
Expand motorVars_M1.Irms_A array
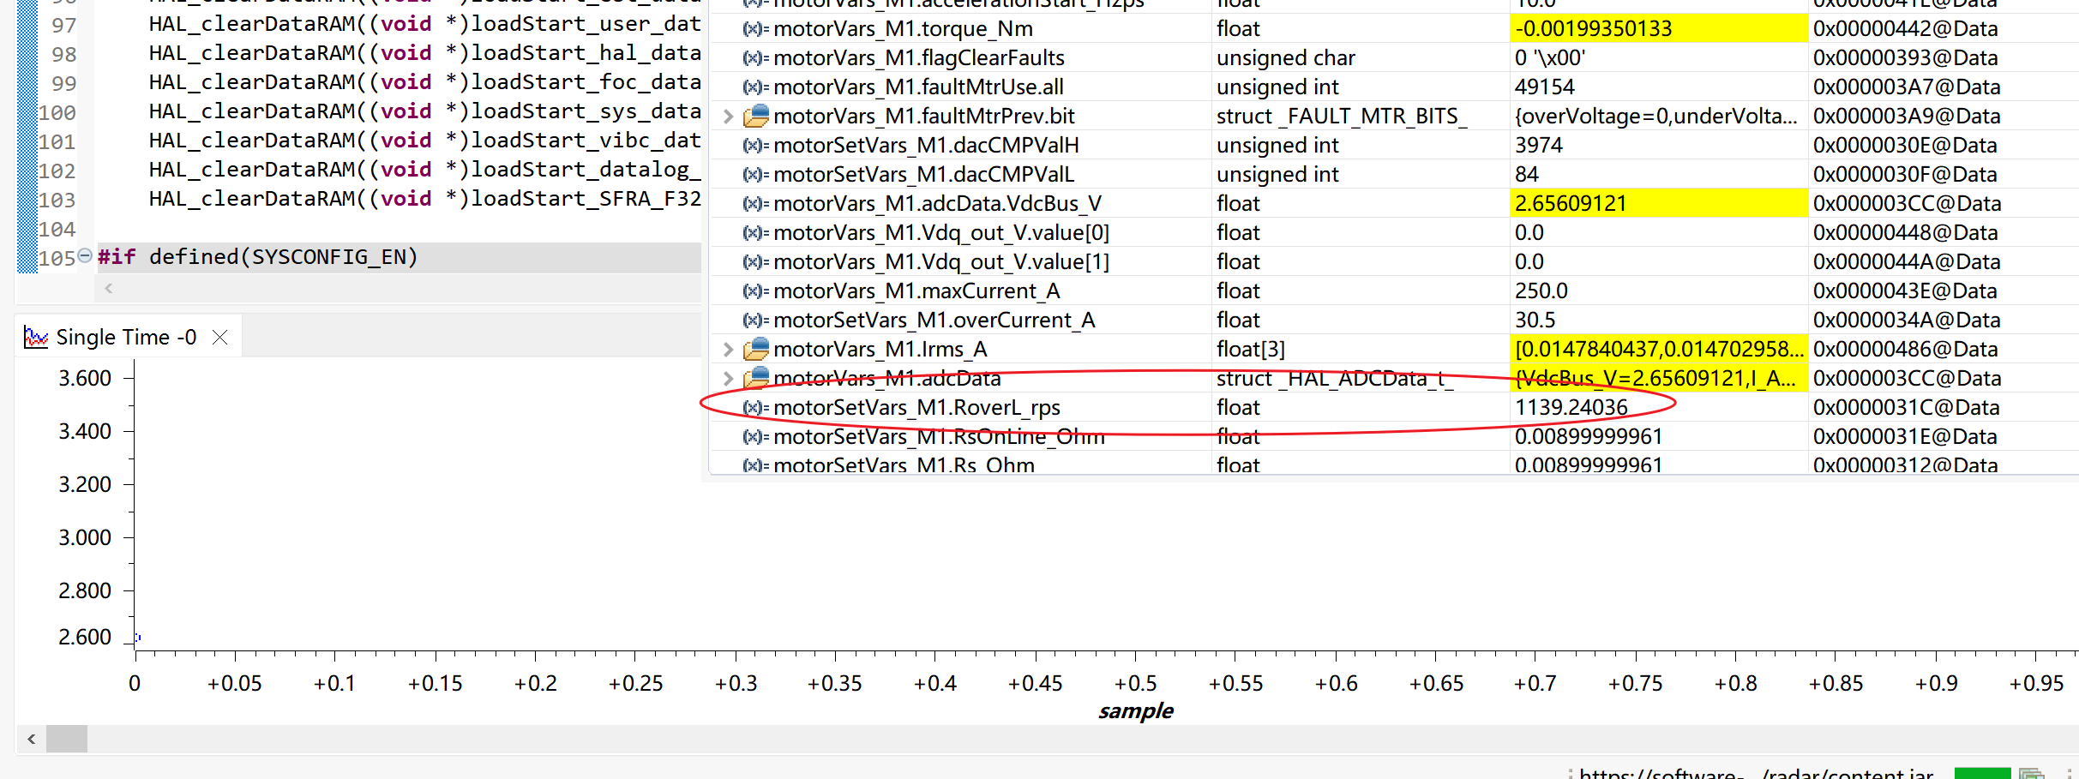tap(728, 350)
